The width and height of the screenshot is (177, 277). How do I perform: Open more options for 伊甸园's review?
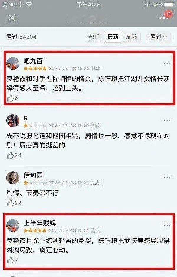coord(167,178)
